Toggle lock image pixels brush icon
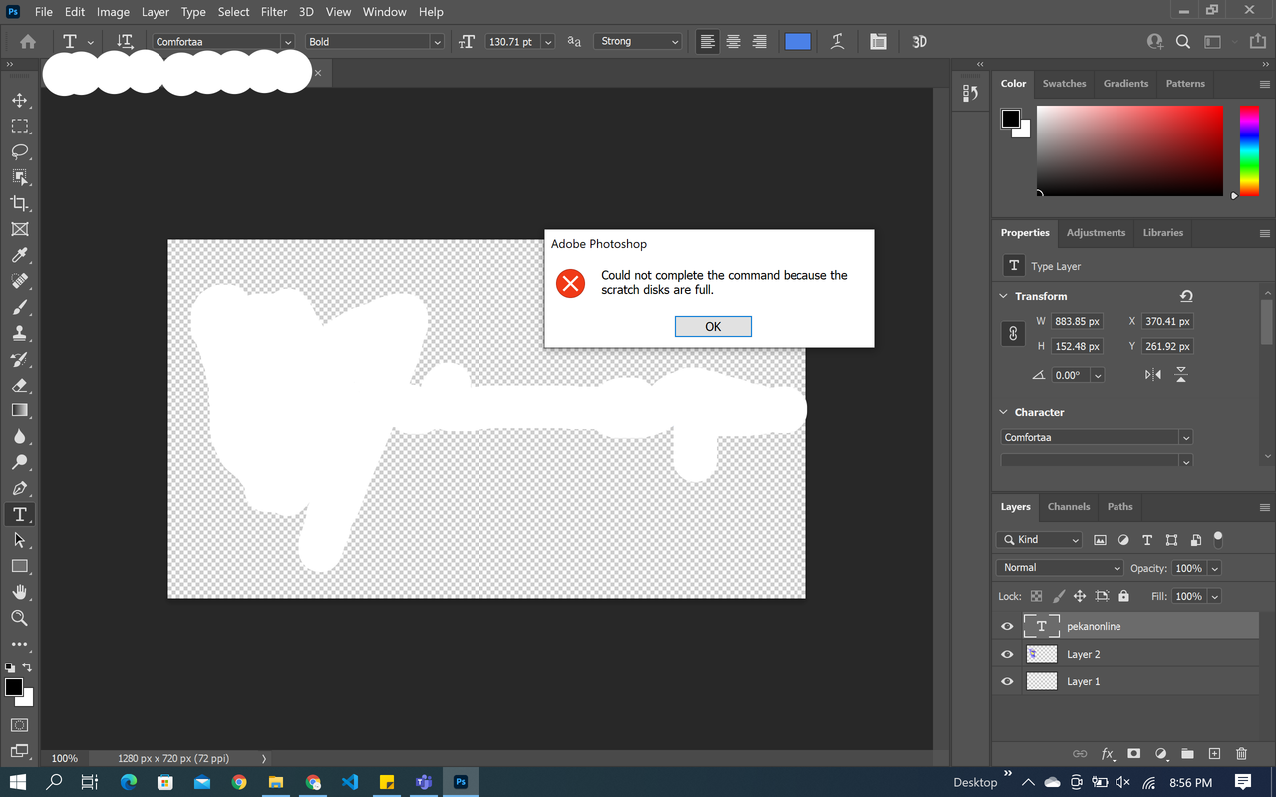The width and height of the screenshot is (1276, 797). coord(1058,596)
